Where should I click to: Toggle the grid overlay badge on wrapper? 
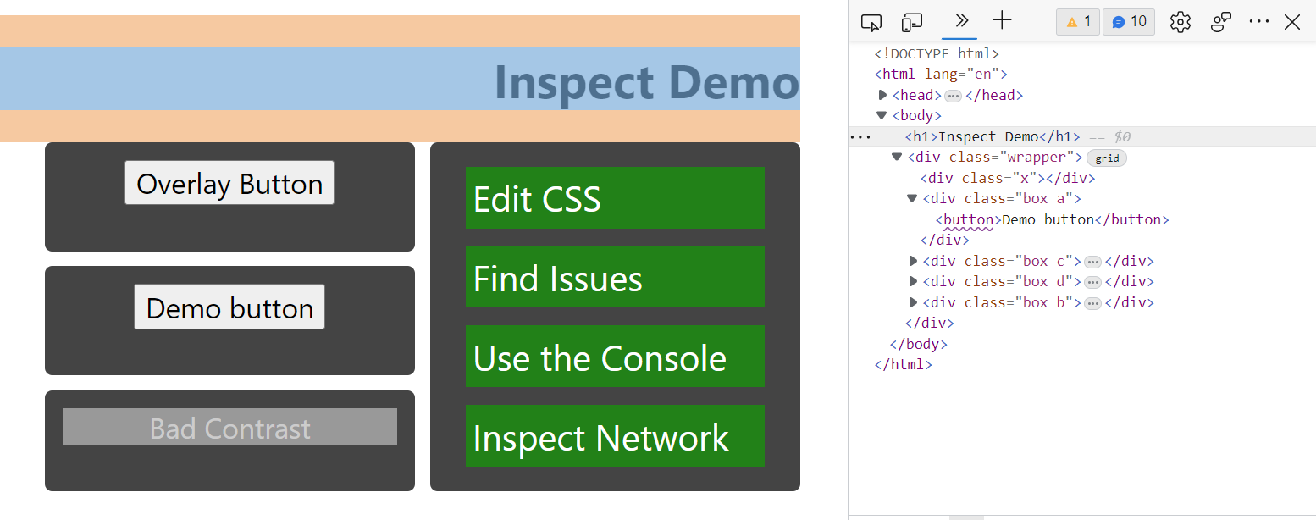1107,158
